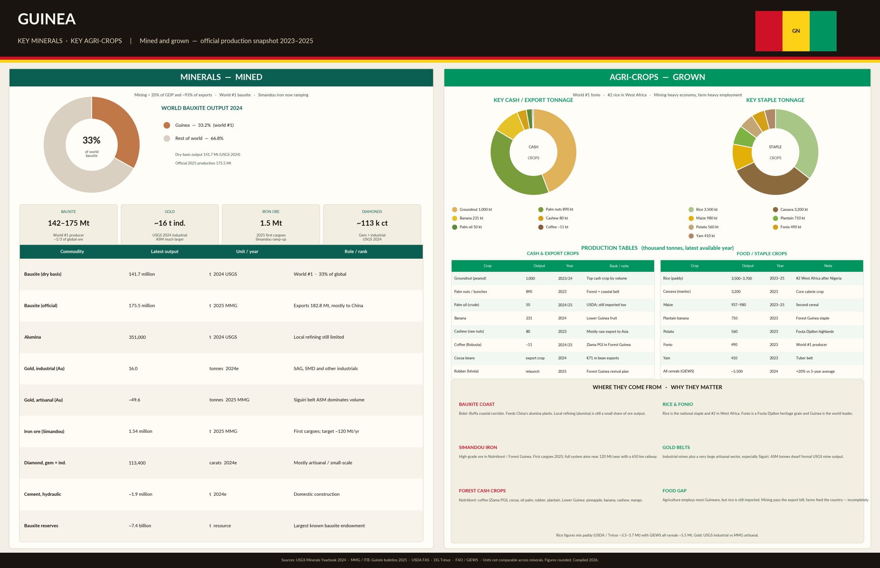880x568 pixels.
Task: Click the CASH CROPS donut chart center
Action: 533,152
